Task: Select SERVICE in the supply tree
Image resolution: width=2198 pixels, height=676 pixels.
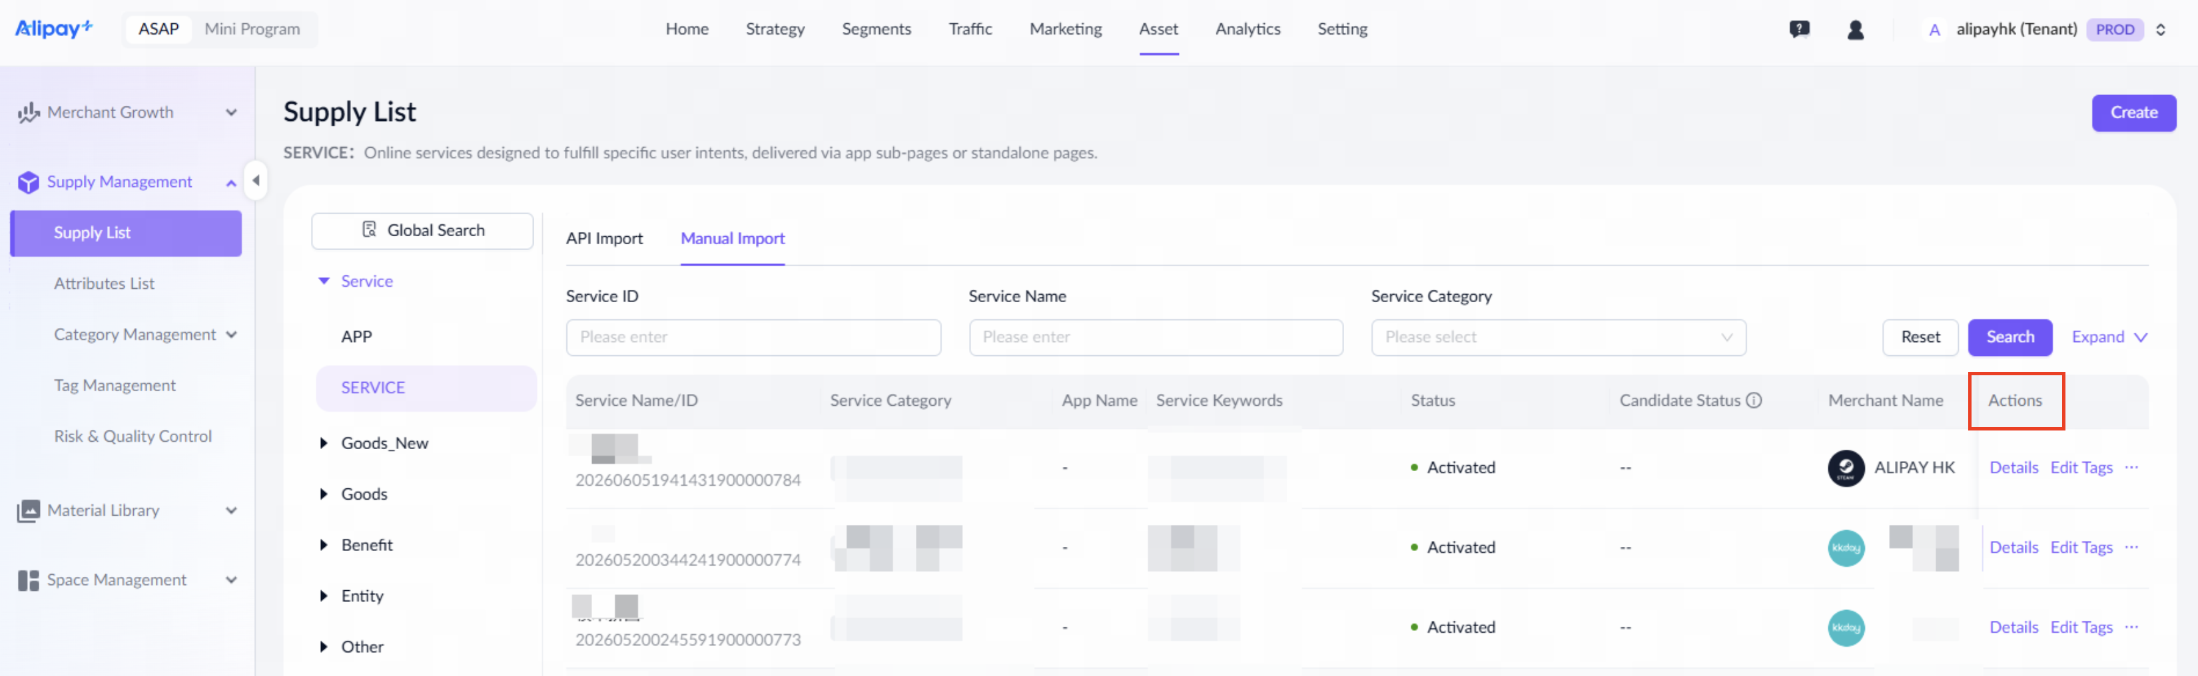Action: 426,388
